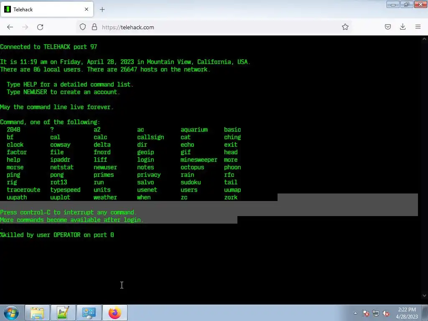Click the 'traceroute' command text

tap(23, 190)
